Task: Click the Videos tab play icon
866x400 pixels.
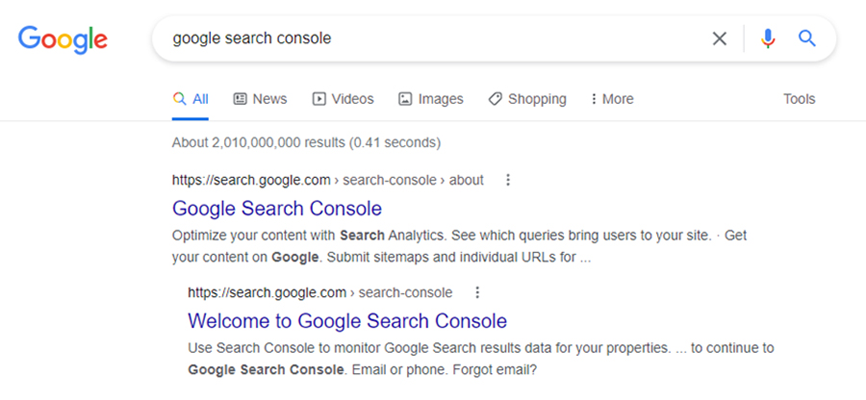Action: coord(319,99)
